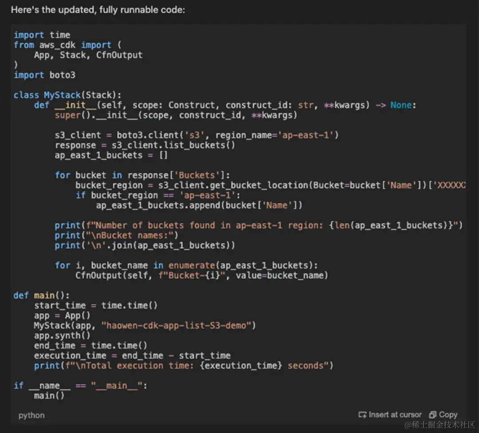Click "if bucket_region == 'ap-east-1':" line
This screenshot has height=433, width=479.
point(158,195)
